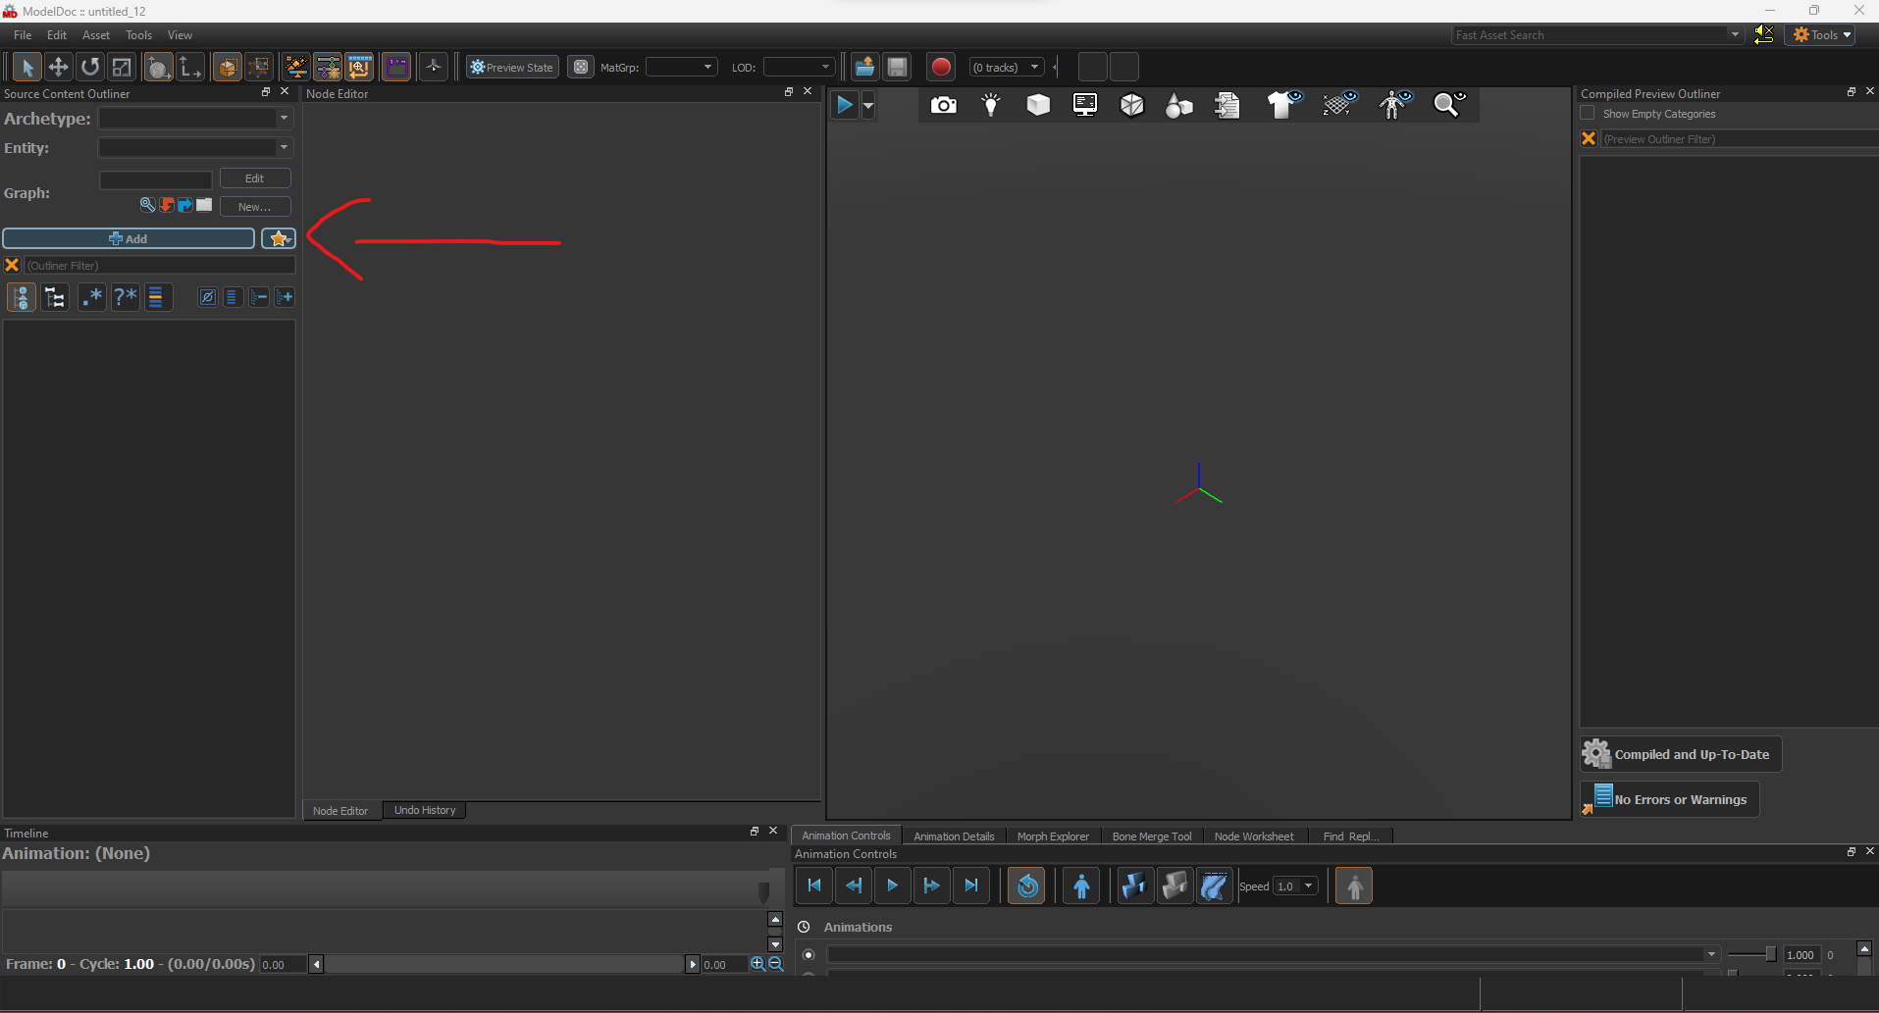This screenshot has width=1879, height=1013.
Task: Activate the Scale tool
Action: pos(122,67)
